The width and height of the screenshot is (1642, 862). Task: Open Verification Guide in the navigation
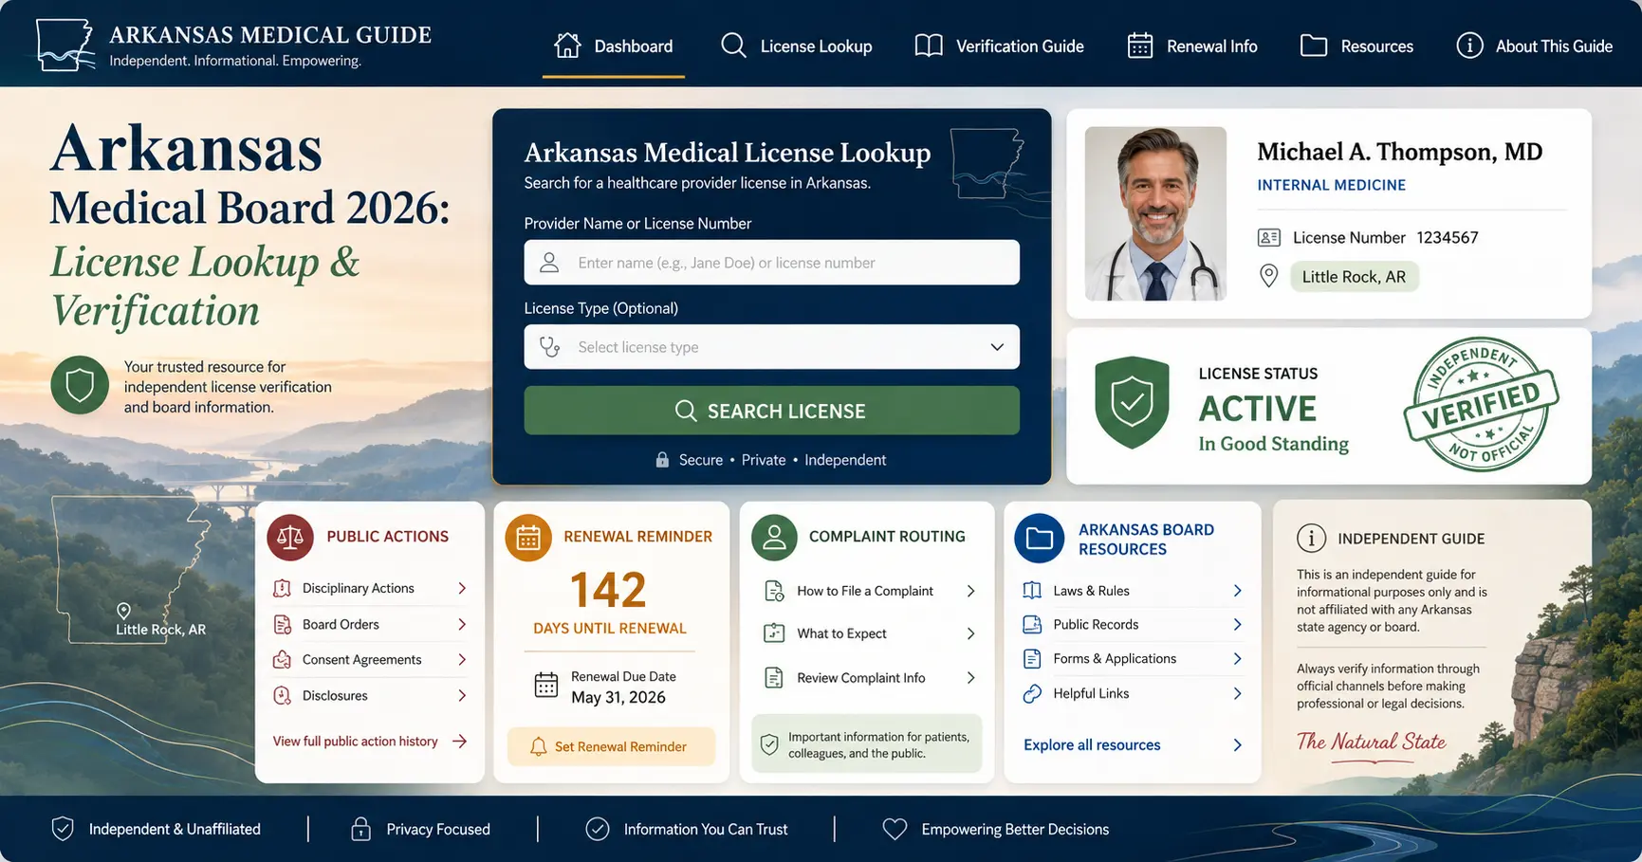[1000, 46]
